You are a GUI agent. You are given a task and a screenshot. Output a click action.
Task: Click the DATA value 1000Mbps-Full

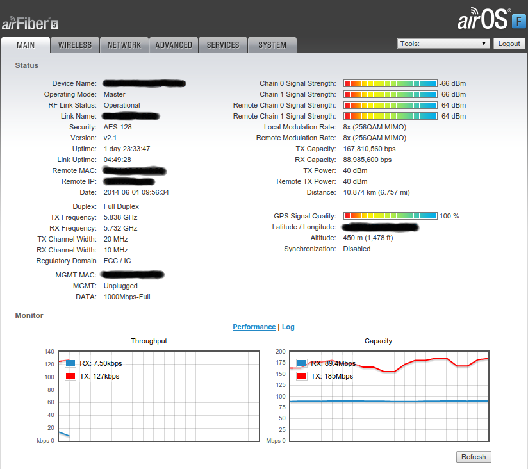pyautogui.click(x=127, y=297)
